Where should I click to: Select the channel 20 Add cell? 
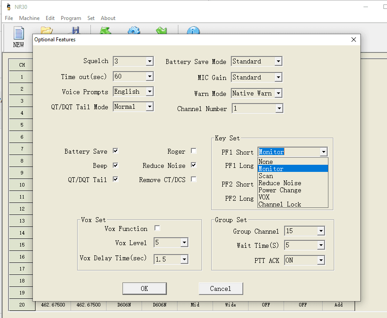click(338, 305)
